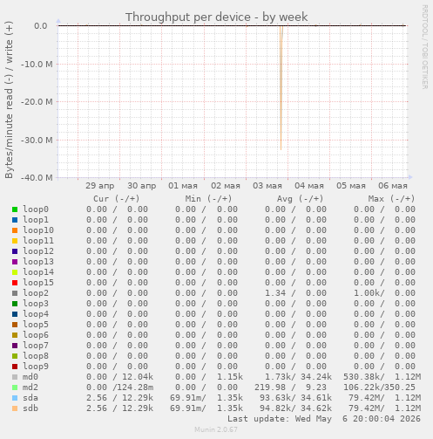Viewport: 433px width, 439px height.
Task: Select the sda legend label
Action: (30, 398)
